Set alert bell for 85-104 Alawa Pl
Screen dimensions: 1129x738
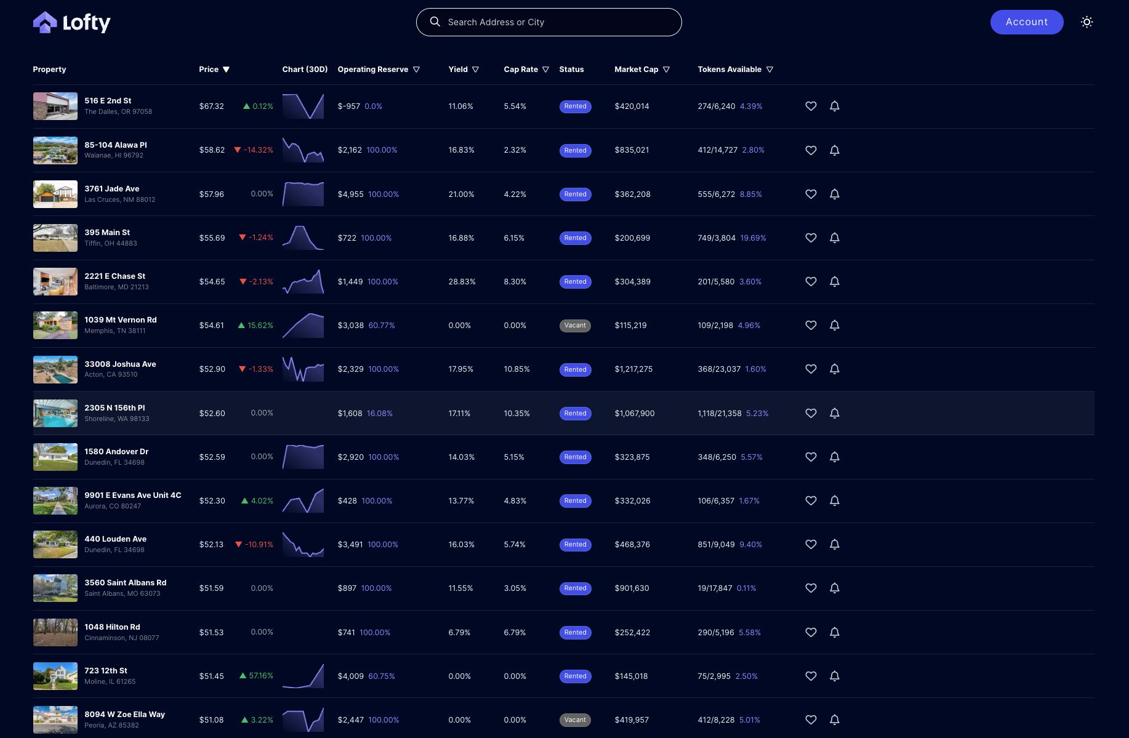tap(834, 150)
